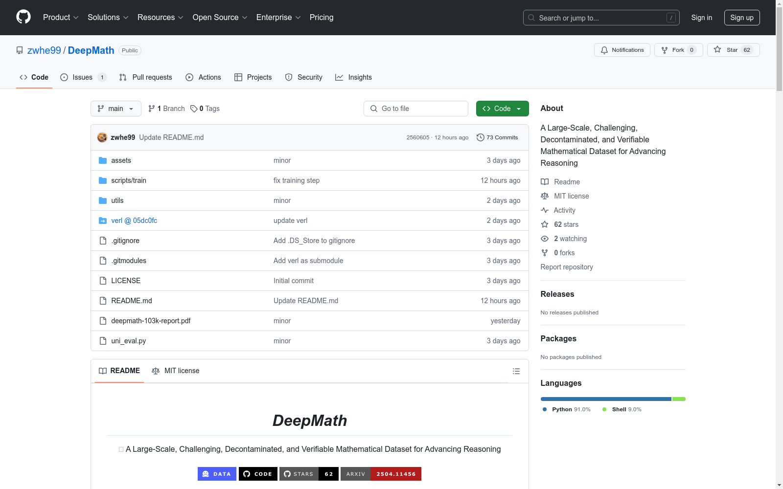The width and height of the screenshot is (783, 489).
Task: Focus the Go to file input
Action: click(416, 109)
